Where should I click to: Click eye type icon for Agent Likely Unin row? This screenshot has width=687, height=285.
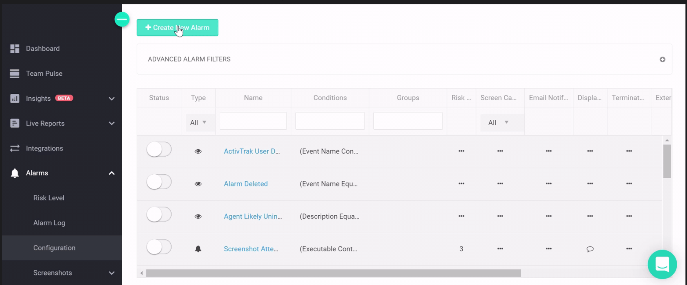[198, 216]
